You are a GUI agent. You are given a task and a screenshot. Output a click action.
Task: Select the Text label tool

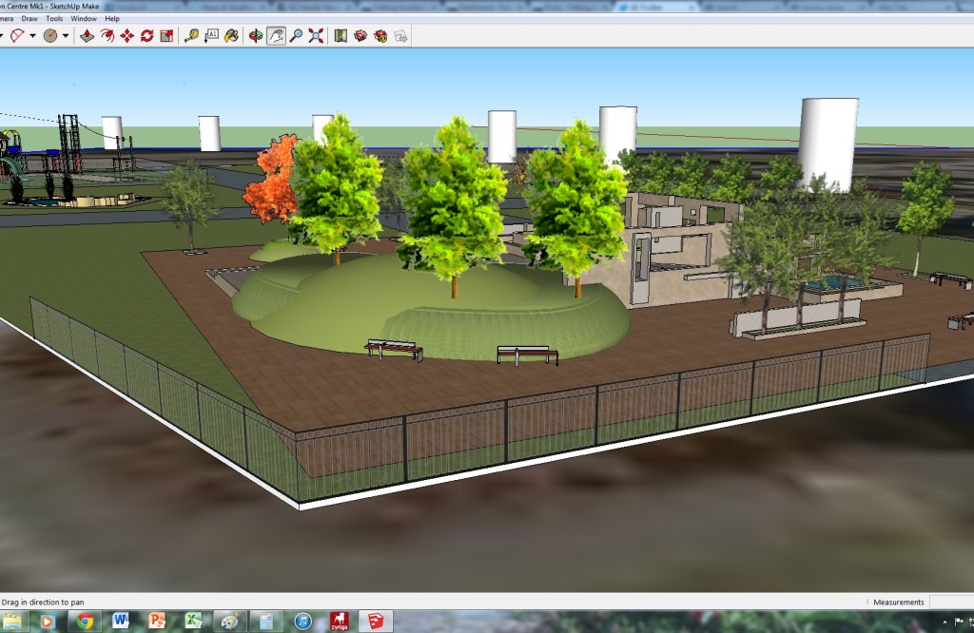pos(211,36)
